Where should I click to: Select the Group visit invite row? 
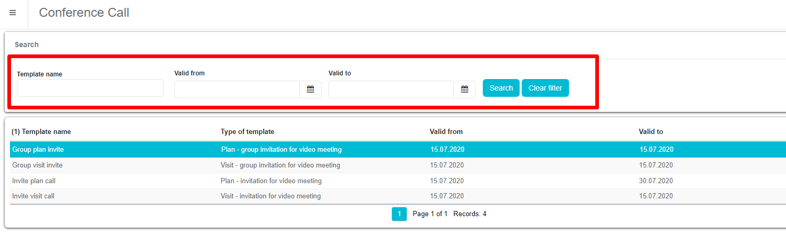(37, 165)
